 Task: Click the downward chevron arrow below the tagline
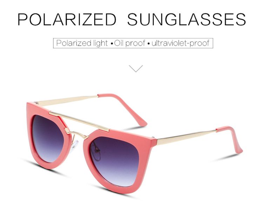click(x=136, y=69)
